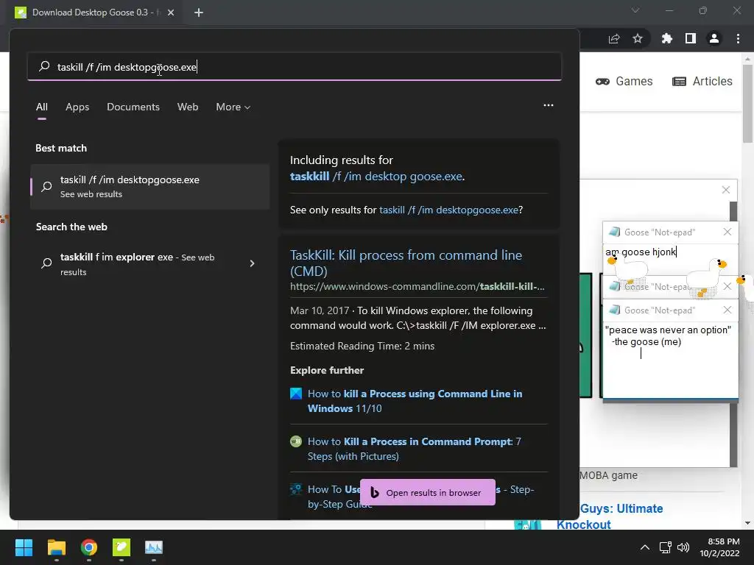Close the 'peace was never an option' Not-epad
This screenshot has height=565, width=754.
pyautogui.click(x=727, y=310)
